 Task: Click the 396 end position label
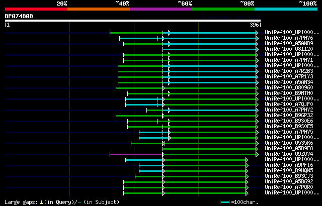pyautogui.click(x=254, y=25)
